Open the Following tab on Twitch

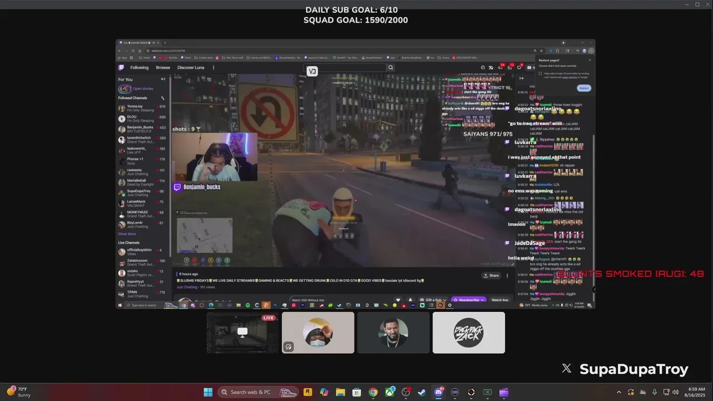139,67
